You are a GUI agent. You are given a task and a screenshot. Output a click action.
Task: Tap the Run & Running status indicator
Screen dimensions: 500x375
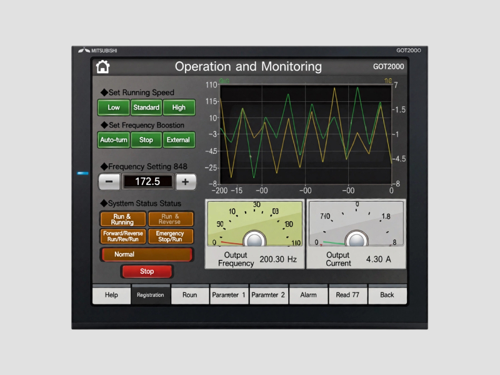(122, 219)
